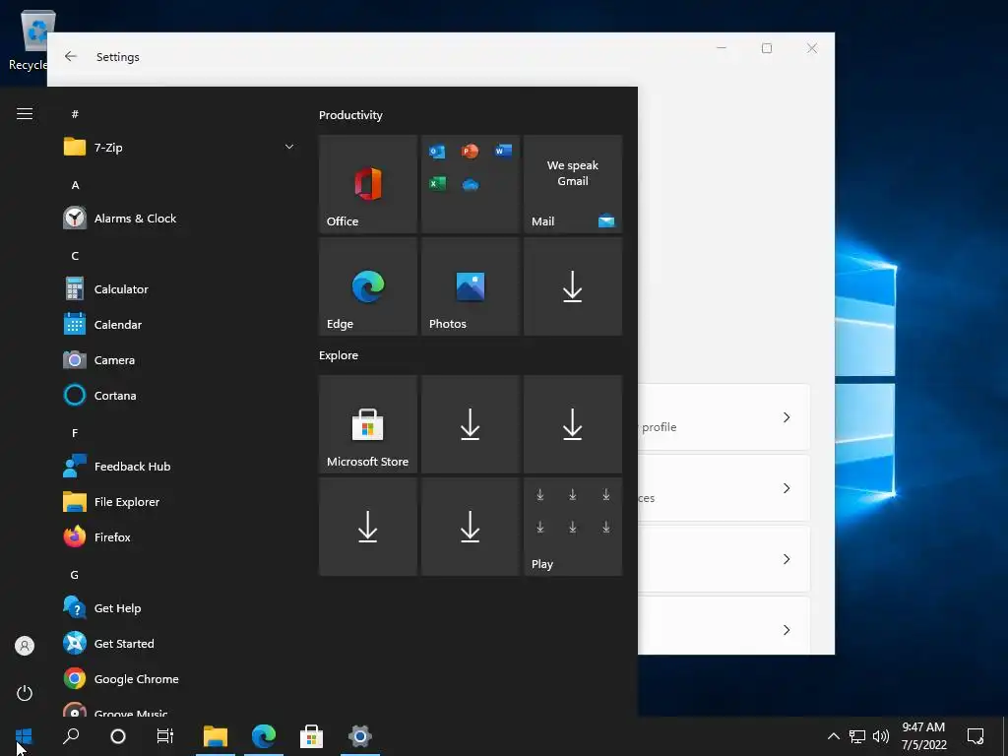Open the Play folder tile
This screenshot has height=756, width=1008.
pos(573,527)
